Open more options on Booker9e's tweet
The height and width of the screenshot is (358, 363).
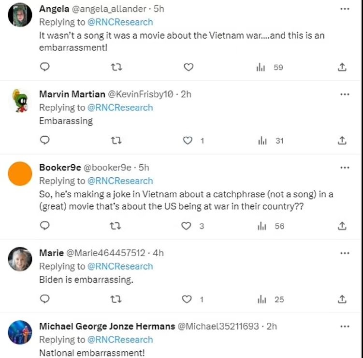pos(344,168)
